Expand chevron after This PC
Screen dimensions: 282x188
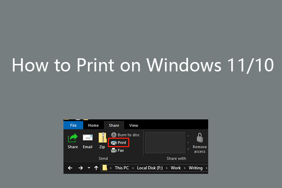coord(133,168)
